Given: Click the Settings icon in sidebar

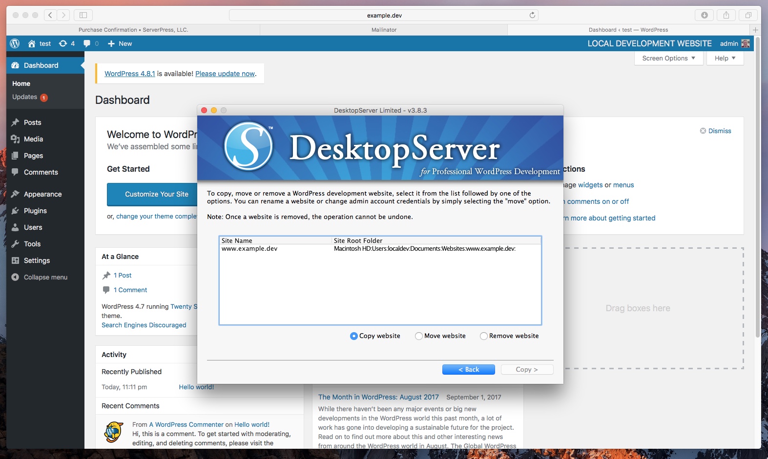Looking at the screenshot, I should (15, 260).
